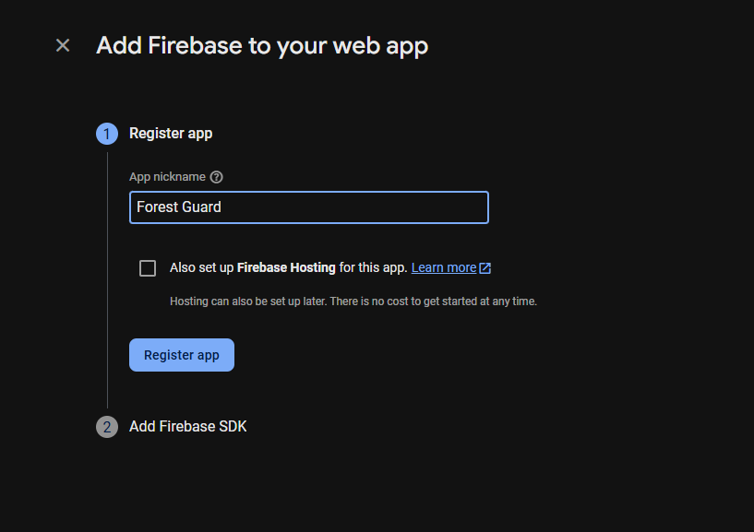This screenshot has height=532, width=754.
Task: Open the Learn more link
Action: tap(443, 268)
